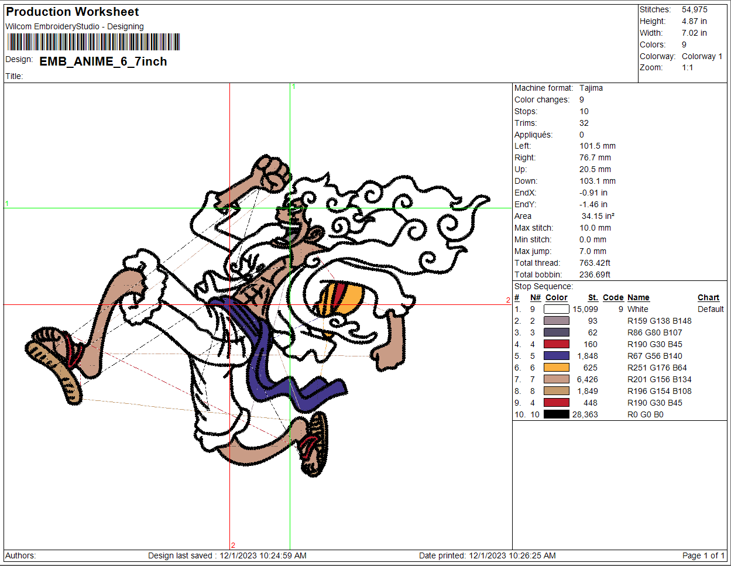Screen dimensions: 731x566
Task: Click the underlined Code column header
Action: pyautogui.click(x=613, y=297)
